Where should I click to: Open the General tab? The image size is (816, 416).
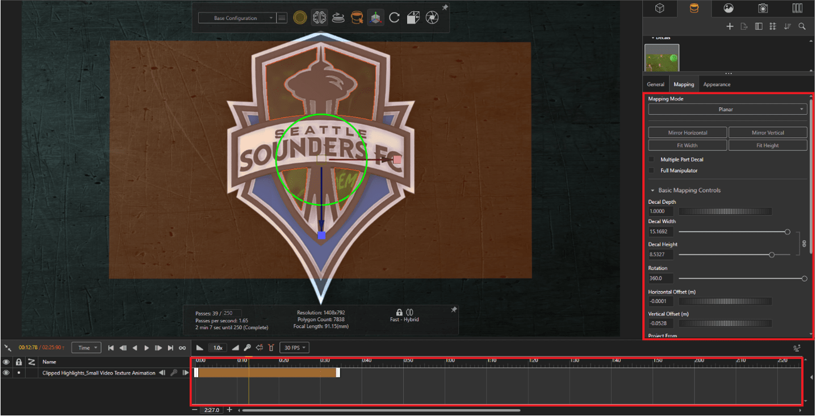click(x=655, y=84)
